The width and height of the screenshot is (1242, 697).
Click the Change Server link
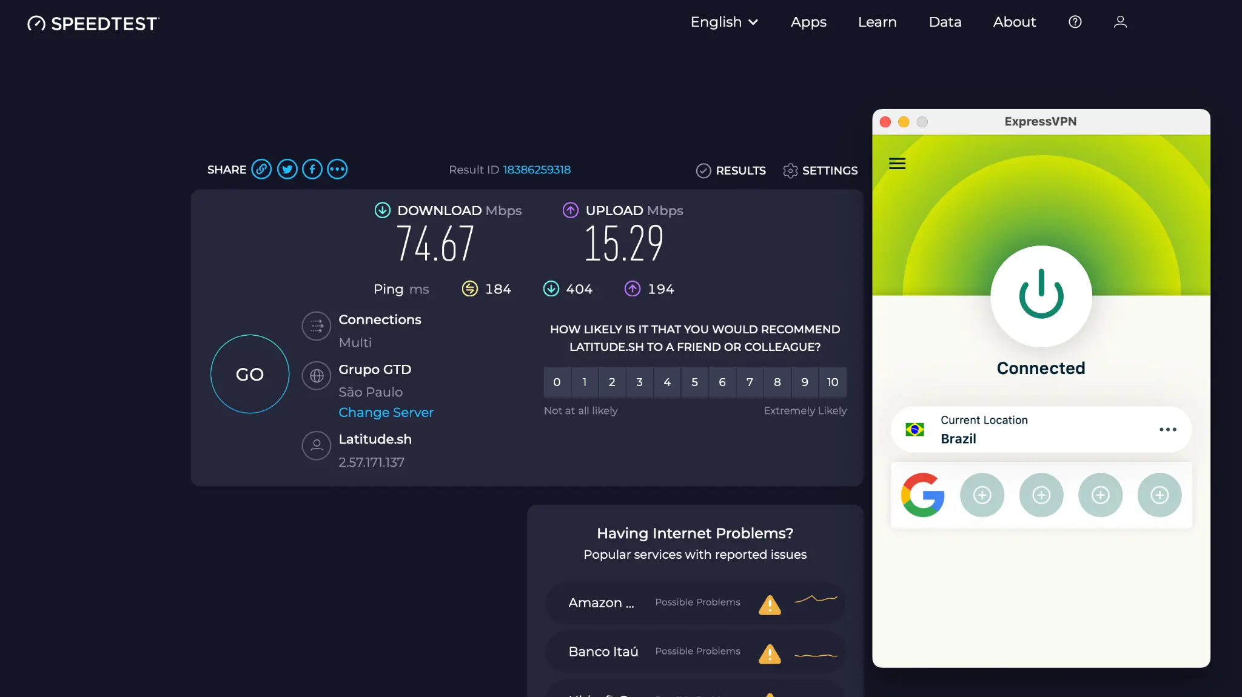tap(386, 412)
